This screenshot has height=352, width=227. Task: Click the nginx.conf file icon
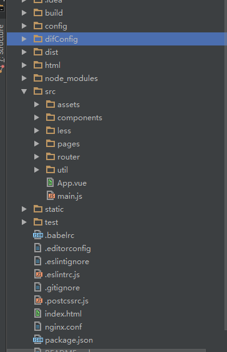pos(38,326)
